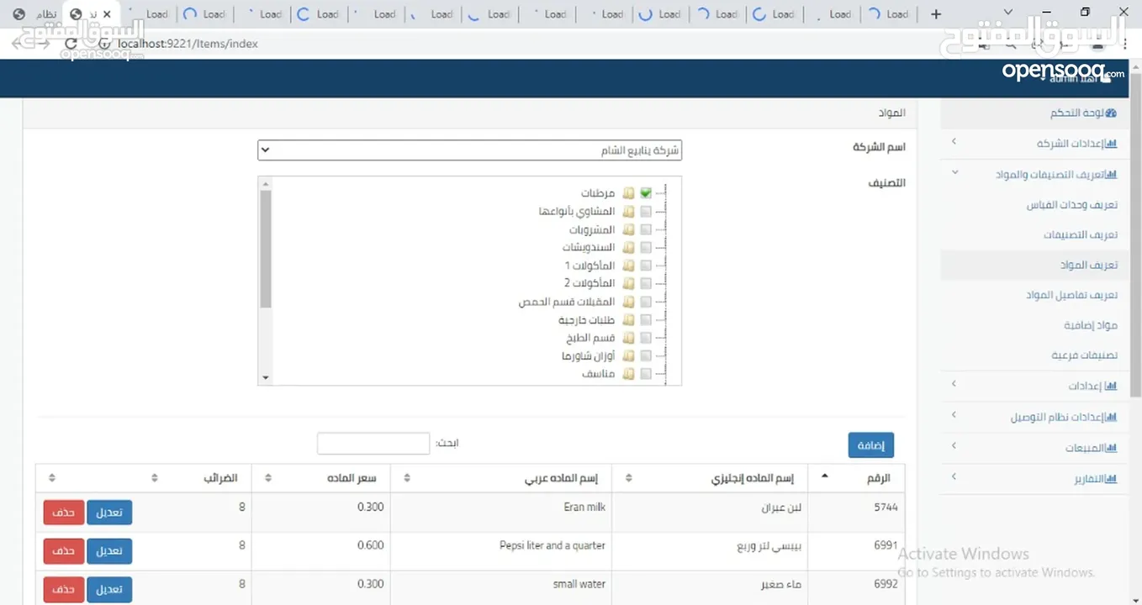Click category list scroll up arrow
The height and width of the screenshot is (605, 1142).
[266, 183]
